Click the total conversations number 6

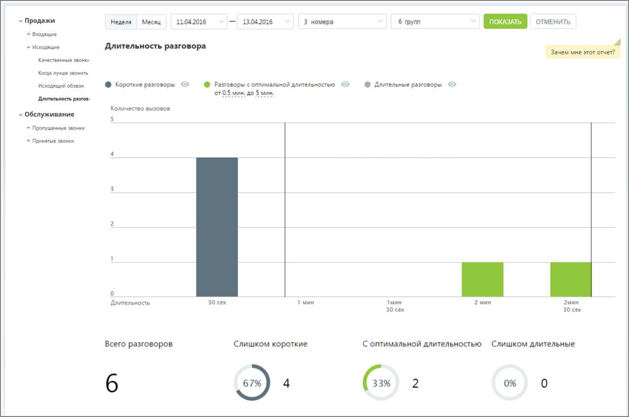pos(112,384)
